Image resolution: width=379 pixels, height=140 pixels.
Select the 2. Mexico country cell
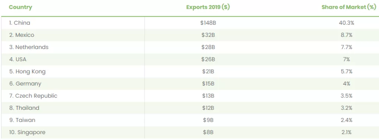click(x=21, y=35)
